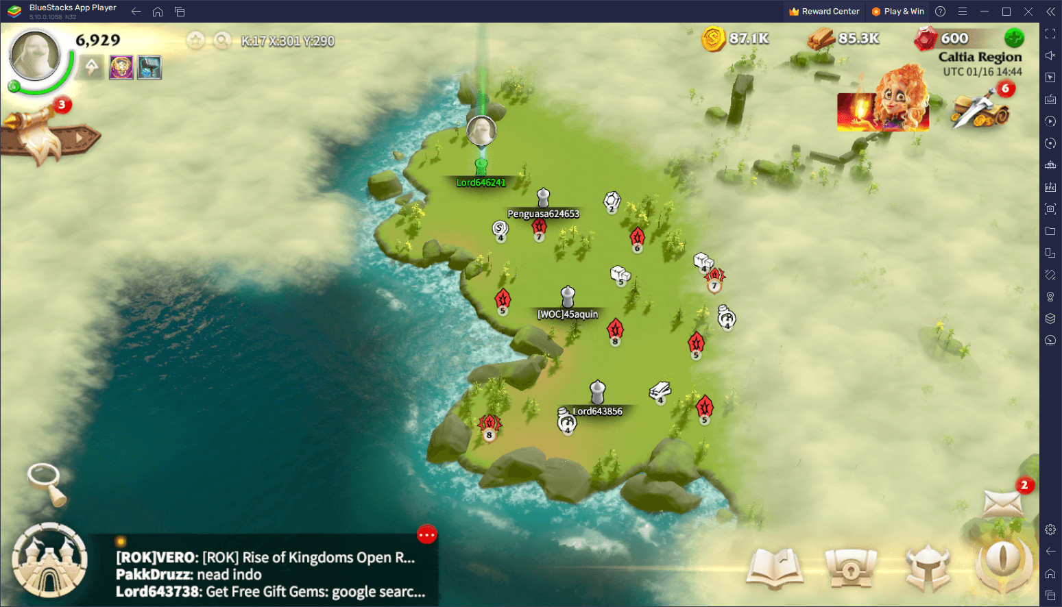Image resolution: width=1062 pixels, height=607 pixels.
Task: Collapse the BlueStacks sidebar arrows
Action: click(1050, 12)
